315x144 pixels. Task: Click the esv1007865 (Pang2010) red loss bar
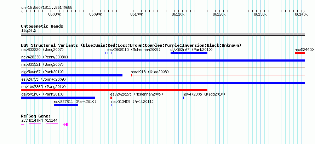point(114,90)
